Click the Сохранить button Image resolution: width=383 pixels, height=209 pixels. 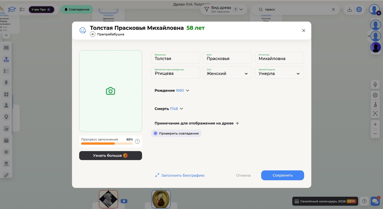pyautogui.click(x=282, y=175)
